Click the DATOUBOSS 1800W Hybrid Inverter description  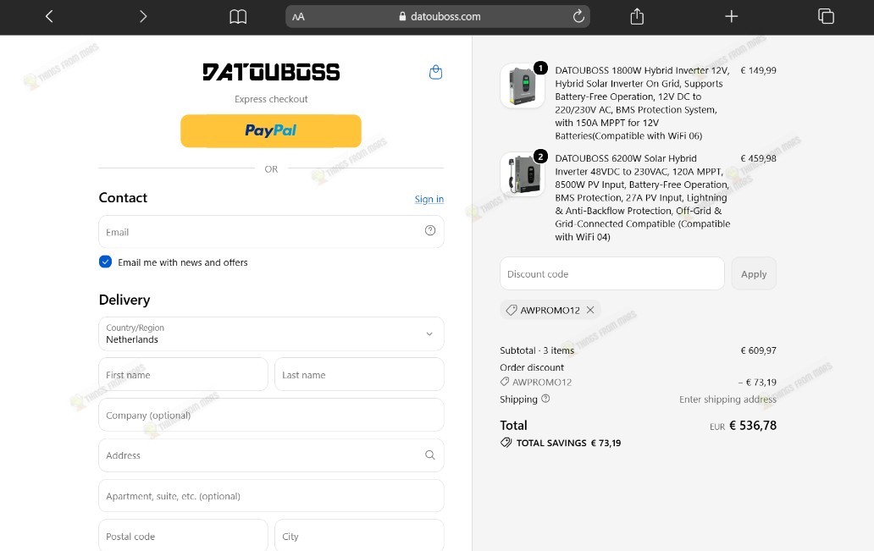(642, 103)
